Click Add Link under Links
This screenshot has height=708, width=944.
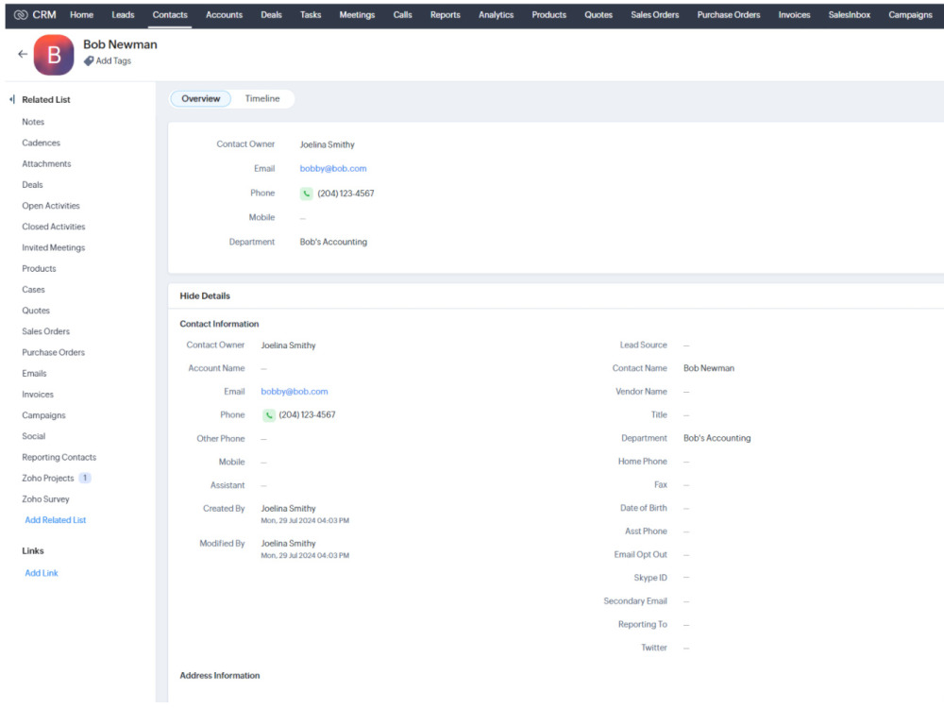pyautogui.click(x=42, y=573)
